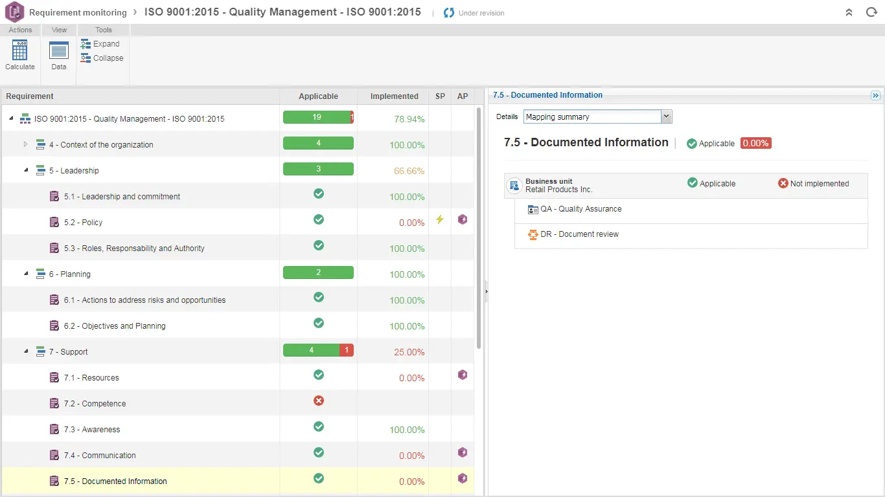
Task: Click the lightning SP icon for 5.2 Policy
Action: point(440,220)
